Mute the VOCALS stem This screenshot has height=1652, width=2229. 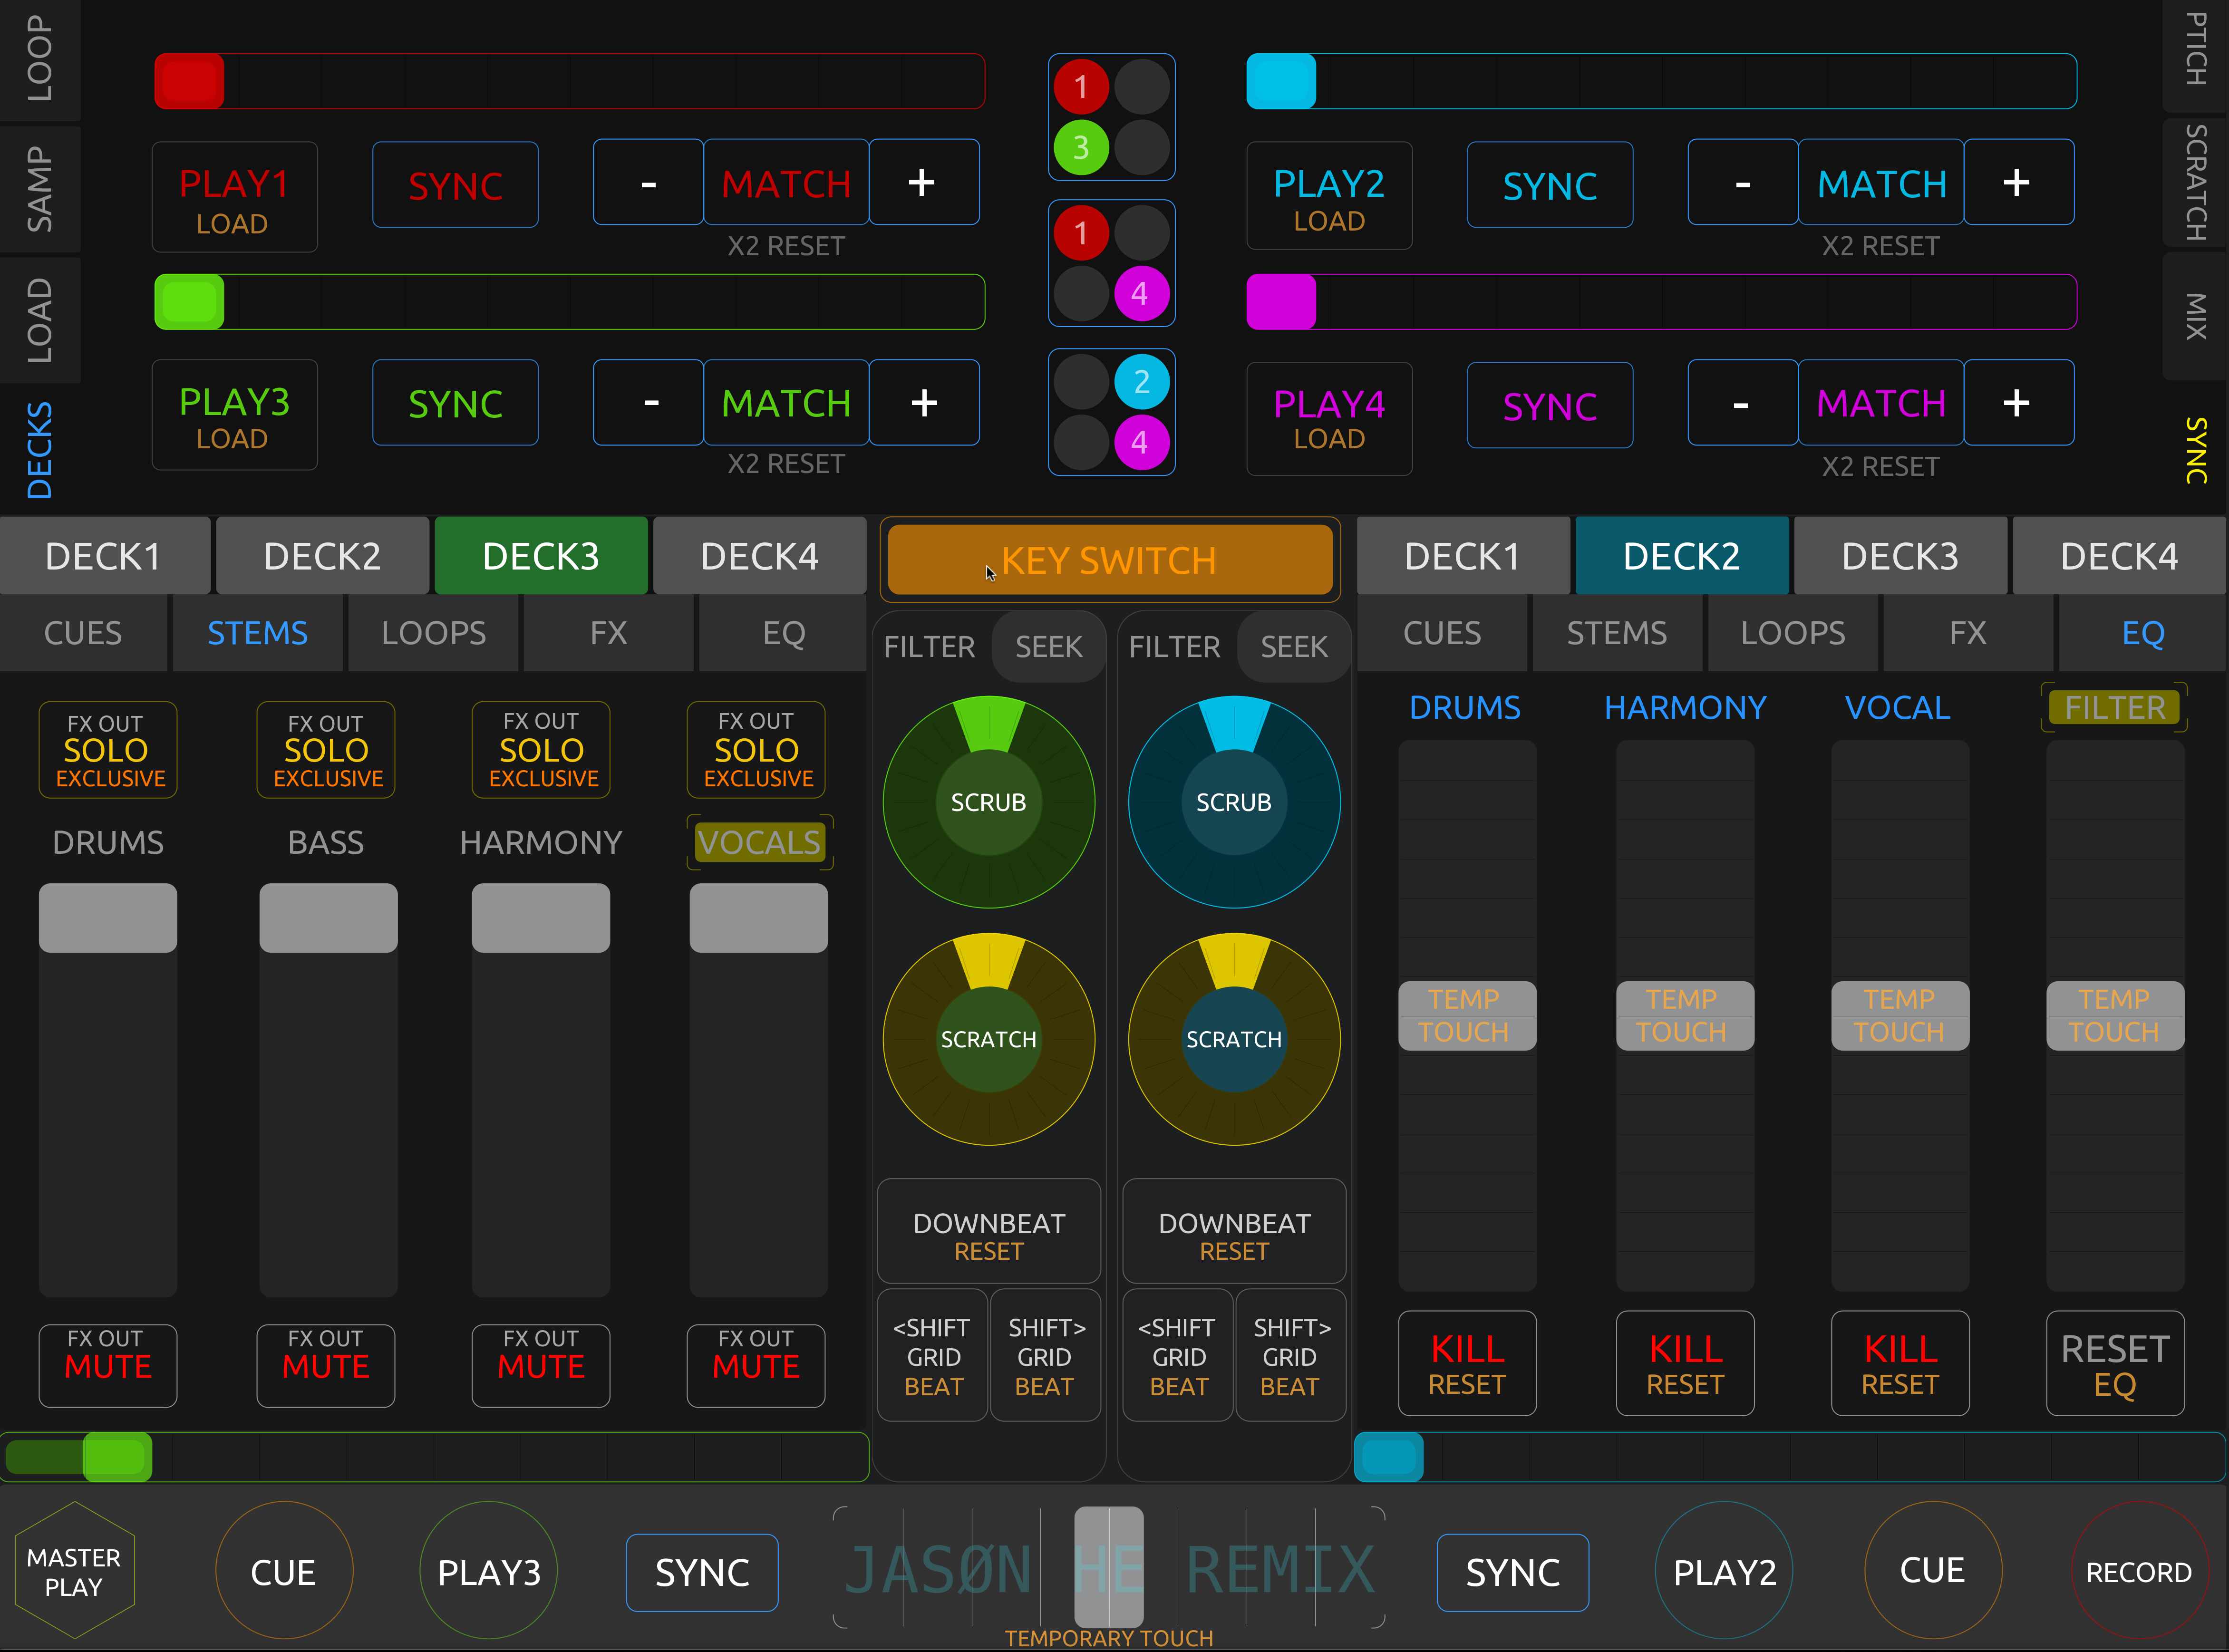(x=756, y=1365)
